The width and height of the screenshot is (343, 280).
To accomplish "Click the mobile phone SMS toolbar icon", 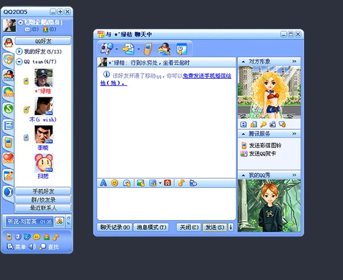I will tap(148, 49).
